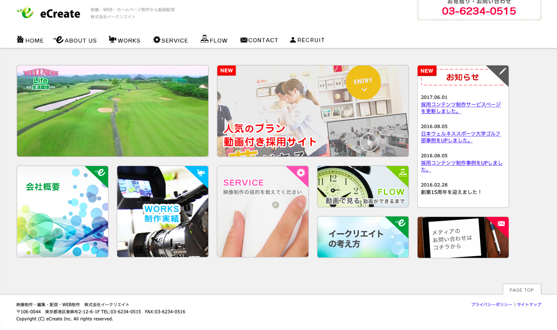Open the サイトマップ footer link

529,305
